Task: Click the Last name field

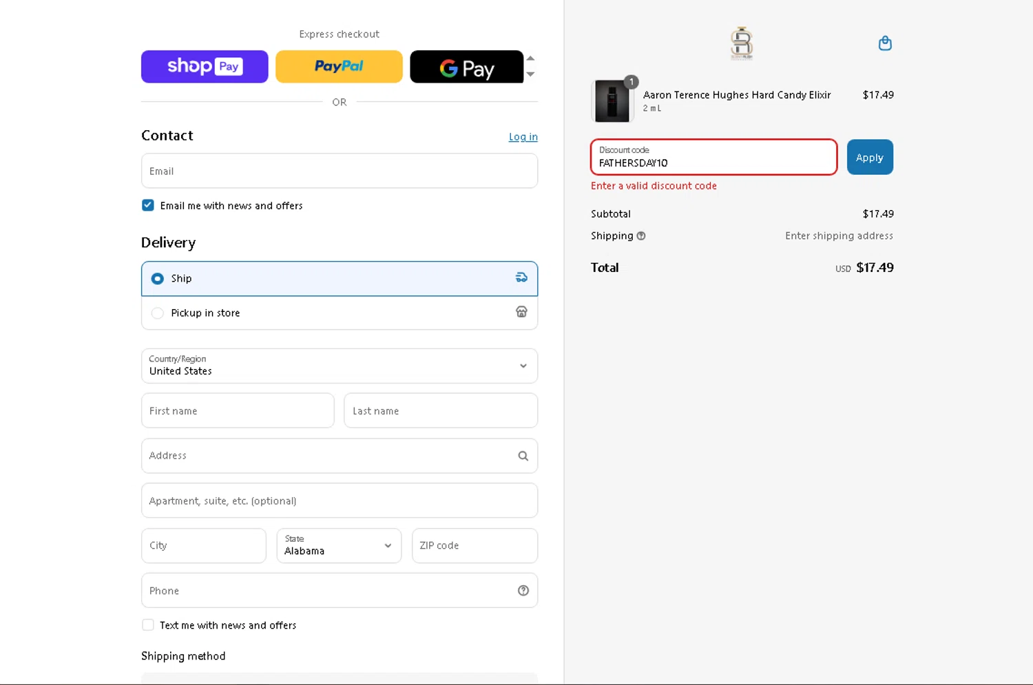Action: coord(441,410)
